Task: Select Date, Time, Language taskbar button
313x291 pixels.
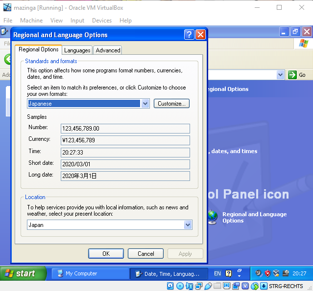Action: coord(169,274)
